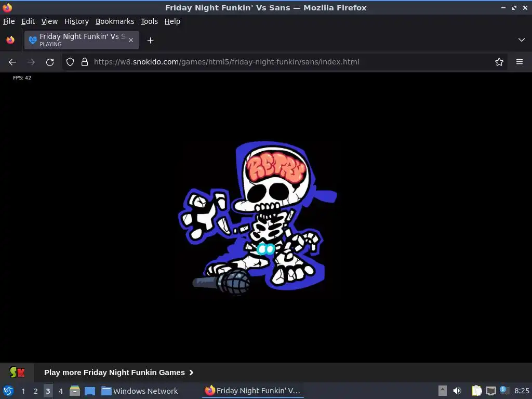This screenshot has height=399, width=532.
Task: Open the Bookmarks menu
Action: 115,21
